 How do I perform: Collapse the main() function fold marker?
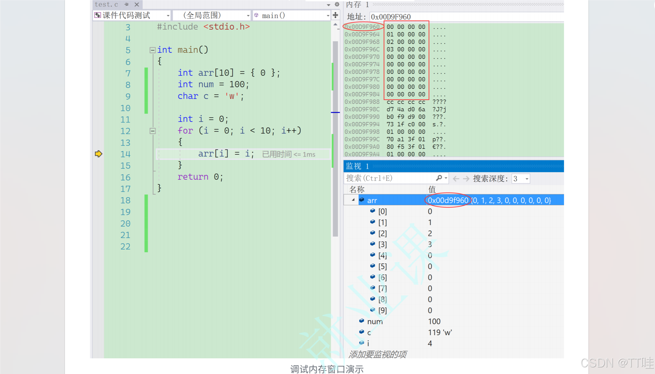click(153, 50)
